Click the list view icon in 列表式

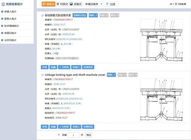click(x=58, y=4)
